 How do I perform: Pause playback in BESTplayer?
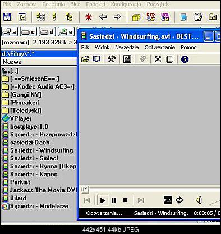114,200
